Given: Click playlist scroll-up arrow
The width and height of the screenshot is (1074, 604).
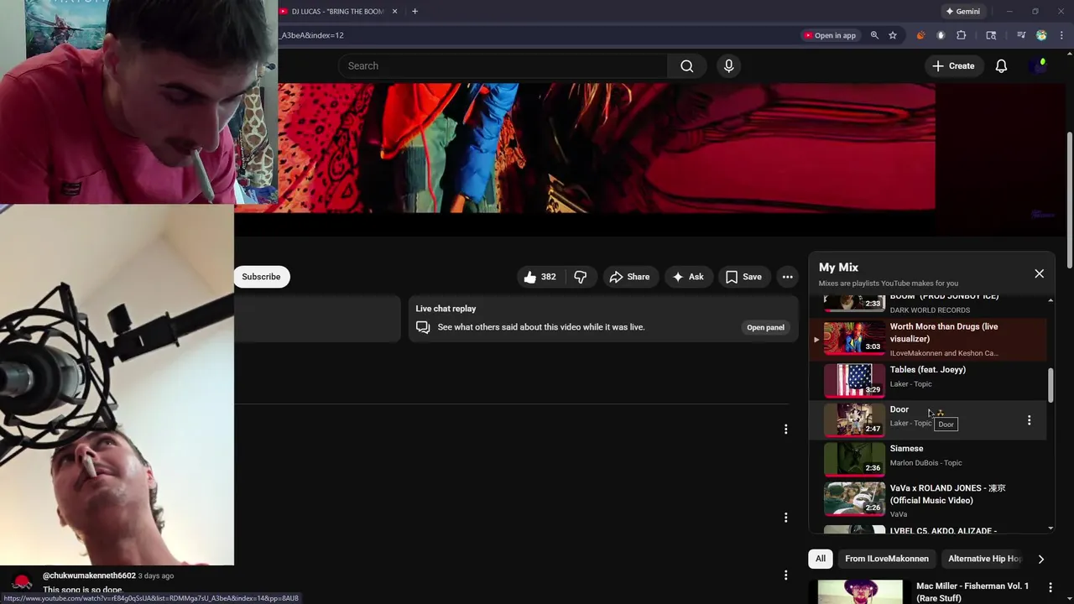Looking at the screenshot, I should (x=1051, y=299).
